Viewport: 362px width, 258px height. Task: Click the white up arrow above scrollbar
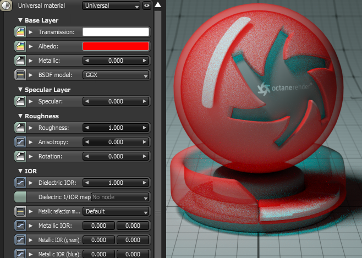click(158, 4)
